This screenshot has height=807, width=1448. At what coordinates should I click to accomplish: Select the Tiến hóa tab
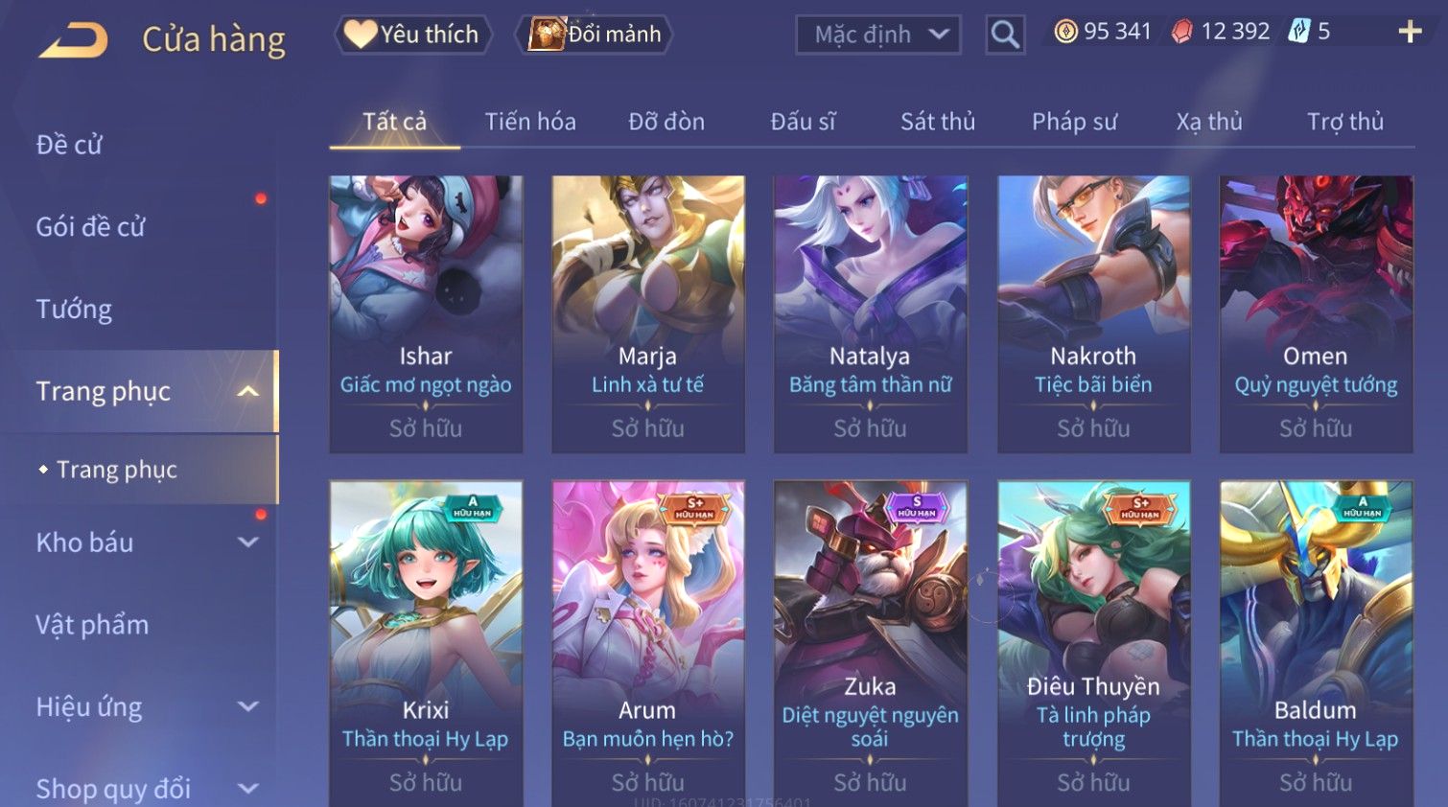coord(530,122)
